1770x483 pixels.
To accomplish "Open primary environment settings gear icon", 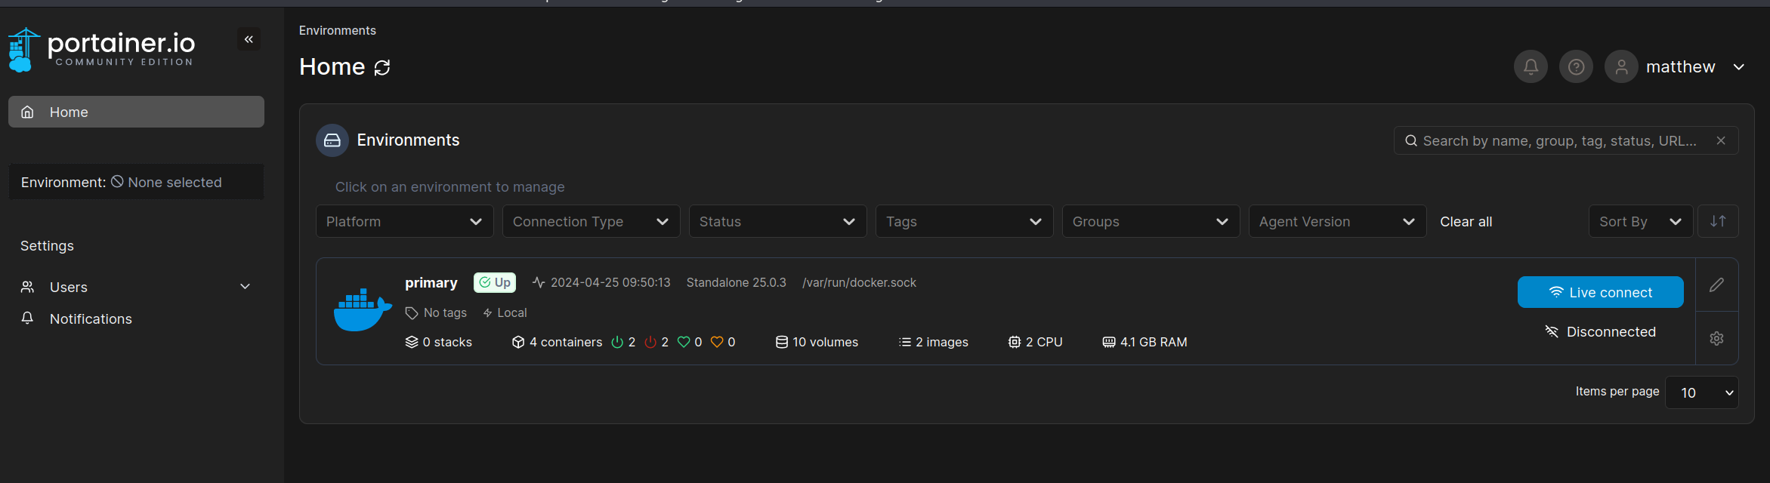I will pos(1716,338).
